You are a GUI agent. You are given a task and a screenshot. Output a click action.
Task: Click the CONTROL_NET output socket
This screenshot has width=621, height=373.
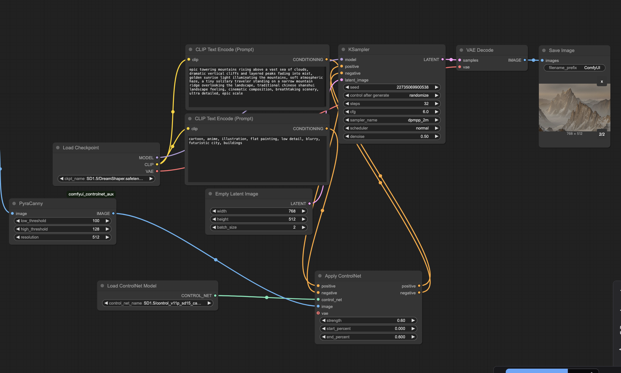(x=215, y=296)
